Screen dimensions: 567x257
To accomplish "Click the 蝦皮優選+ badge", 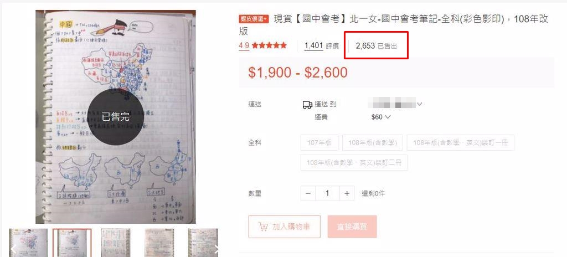I will pos(254,19).
